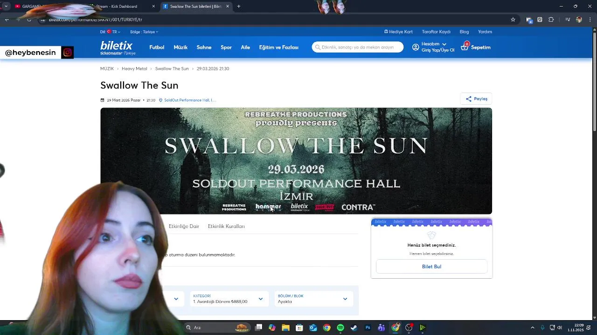The width and height of the screenshot is (597, 335).
Task: Click Task View icon in the taskbar
Action: tap(259, 328)
